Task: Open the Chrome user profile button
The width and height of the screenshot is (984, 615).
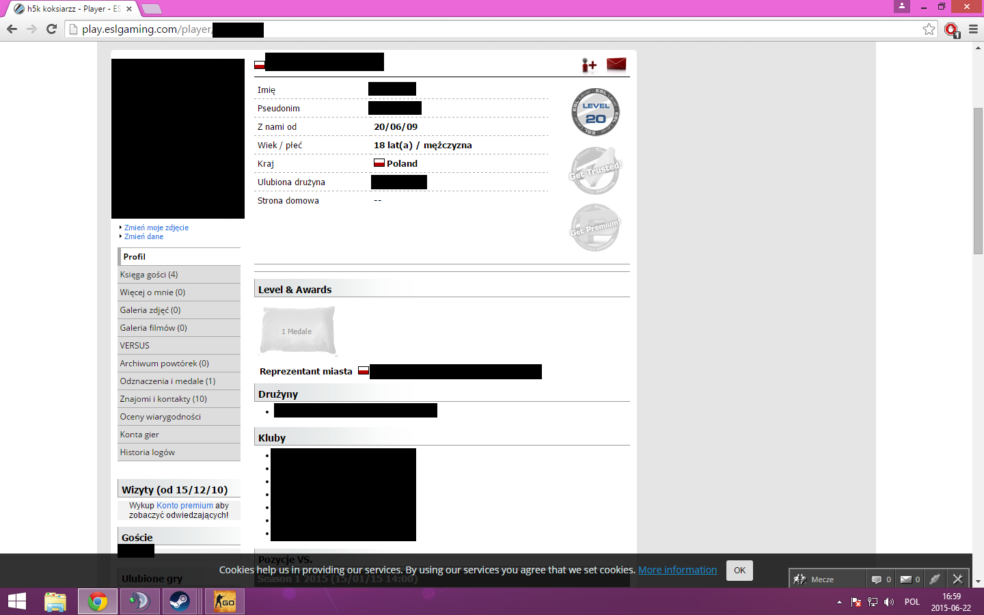Action: (902, 6)
